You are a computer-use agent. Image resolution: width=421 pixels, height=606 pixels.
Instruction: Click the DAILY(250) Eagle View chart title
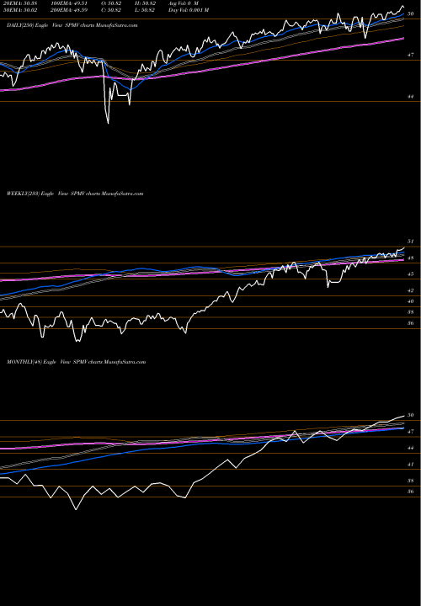pos(72,25)
